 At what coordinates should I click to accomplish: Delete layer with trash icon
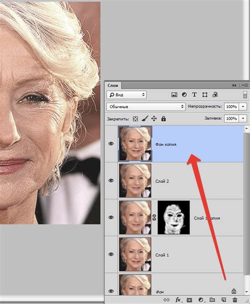pyautogui.click(x=235, y=300)
